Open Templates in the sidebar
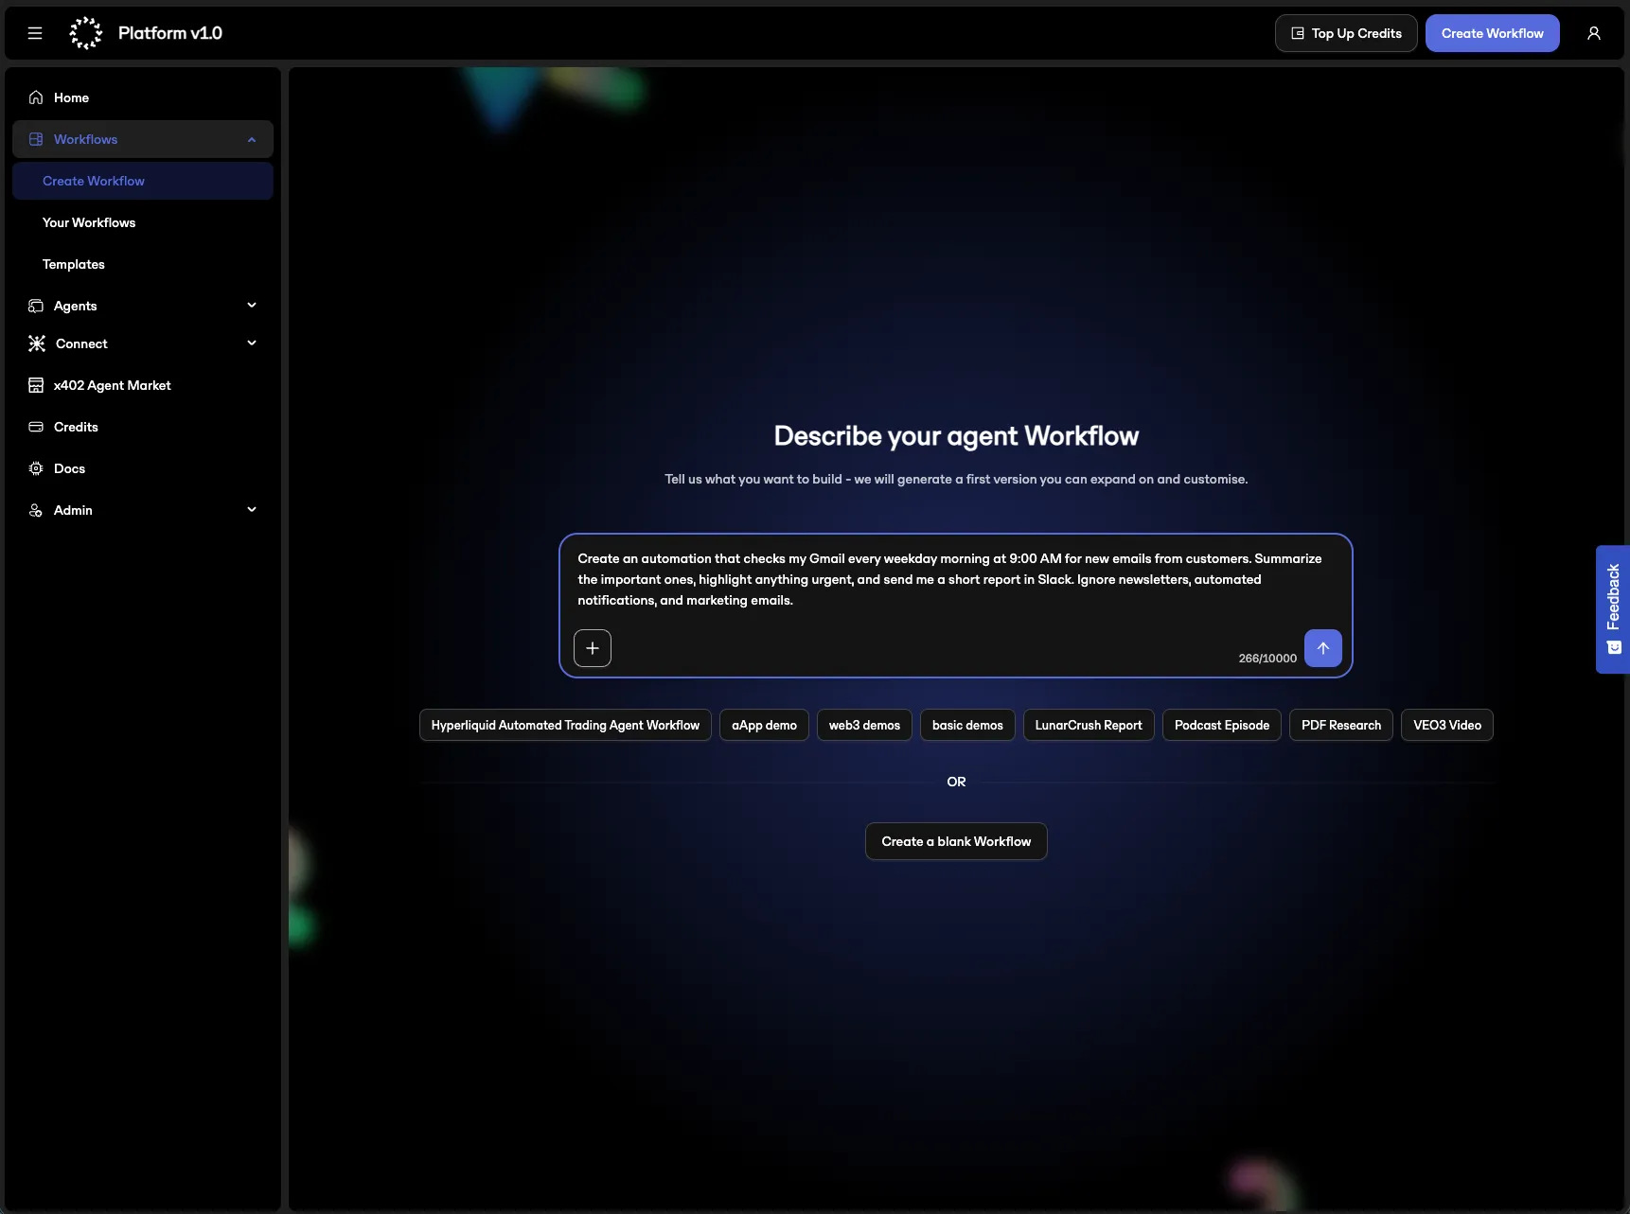The image size is (1630, 1214). pos(143,264)
